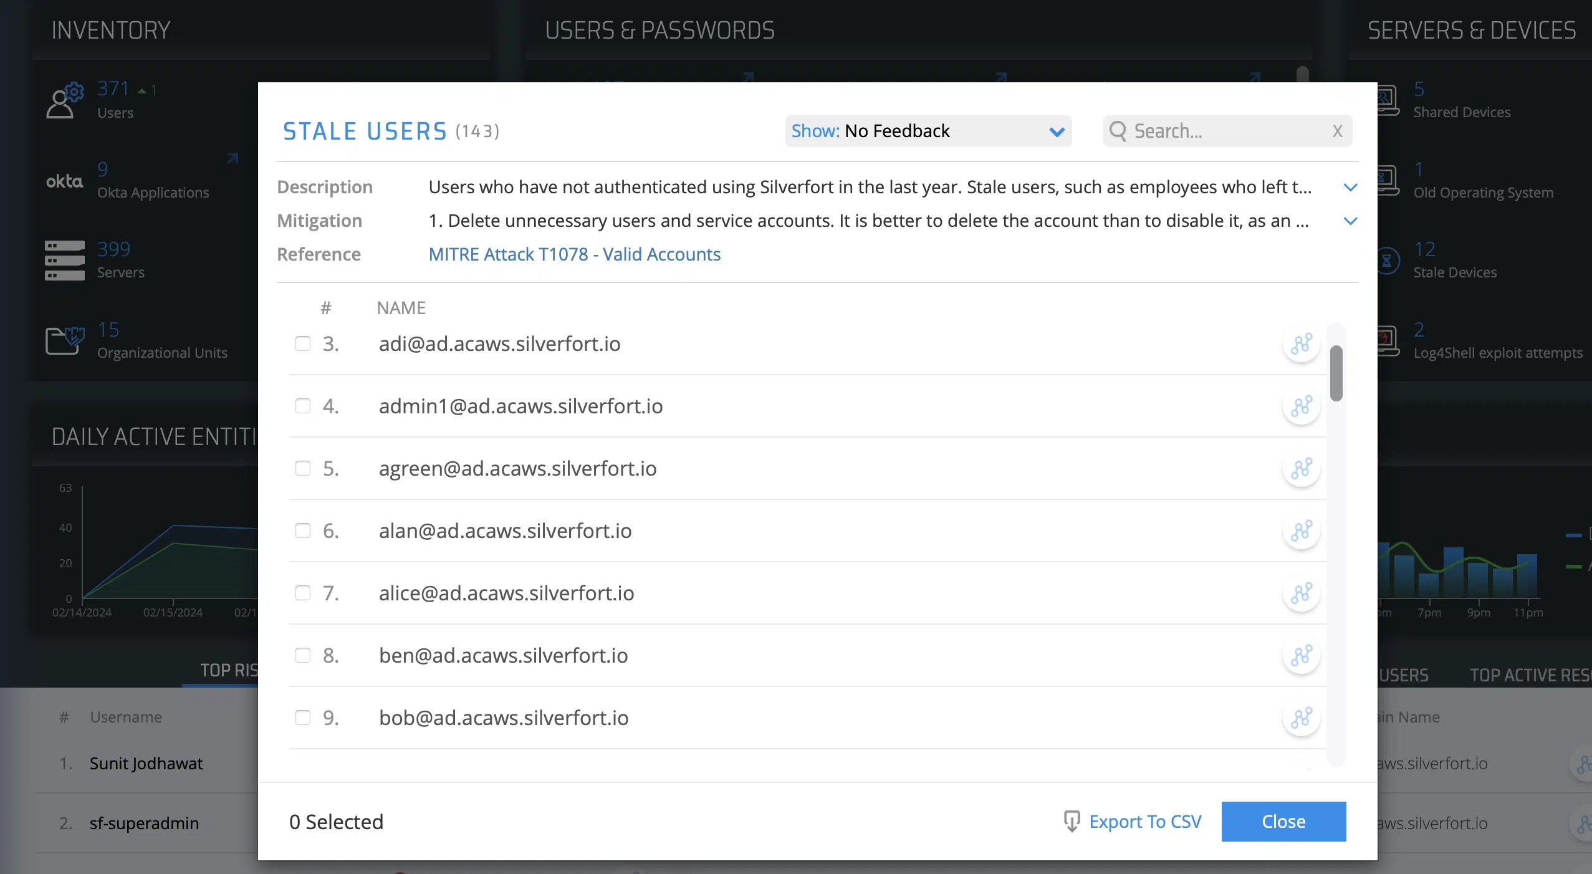Clear search with the X button
Viewport: 1592px width, 874px height.
click(1337, 131)
